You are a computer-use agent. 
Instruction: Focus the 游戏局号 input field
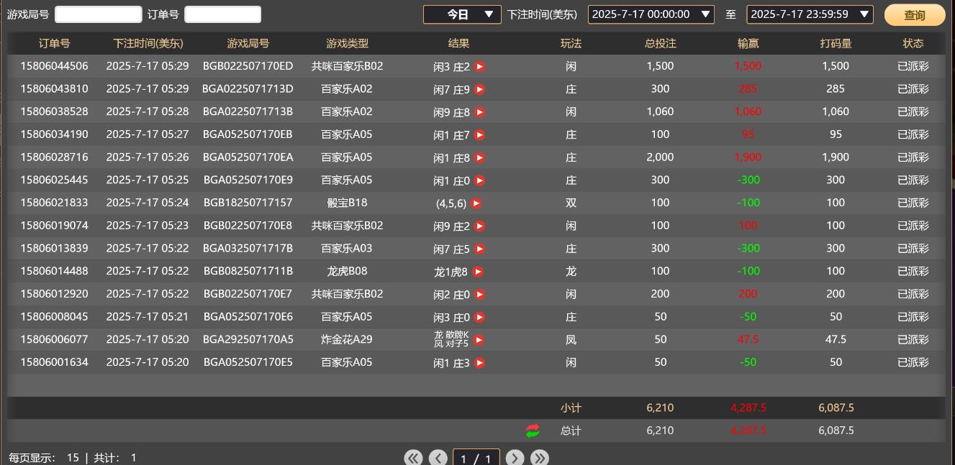pyautogui.click(x=99, y=14)
